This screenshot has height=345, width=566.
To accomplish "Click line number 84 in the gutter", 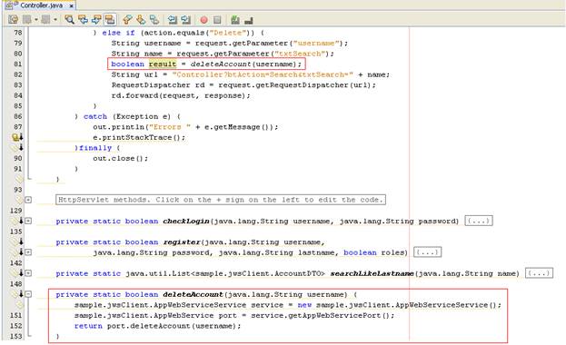I will click(x=17, y=95).
